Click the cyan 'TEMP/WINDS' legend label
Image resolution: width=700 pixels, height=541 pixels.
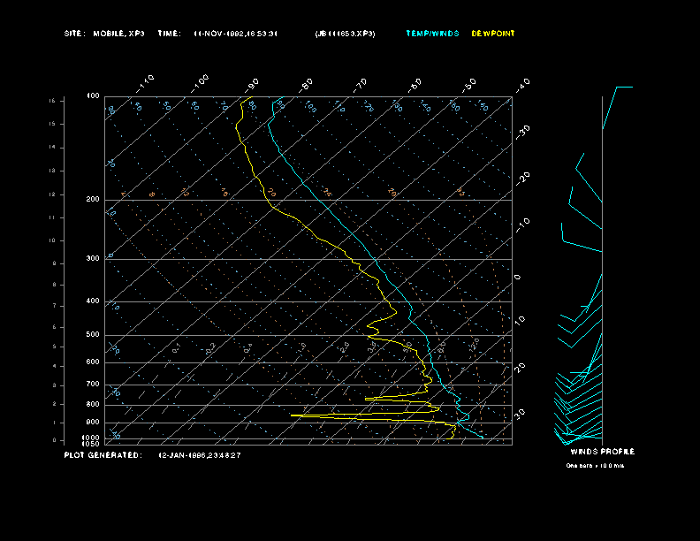click(432, 34)
